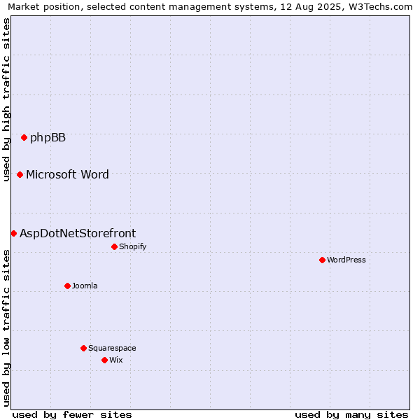Click the 'used by low traffic sites' axis label
The image size is (420, 420).
click(6, 328)
